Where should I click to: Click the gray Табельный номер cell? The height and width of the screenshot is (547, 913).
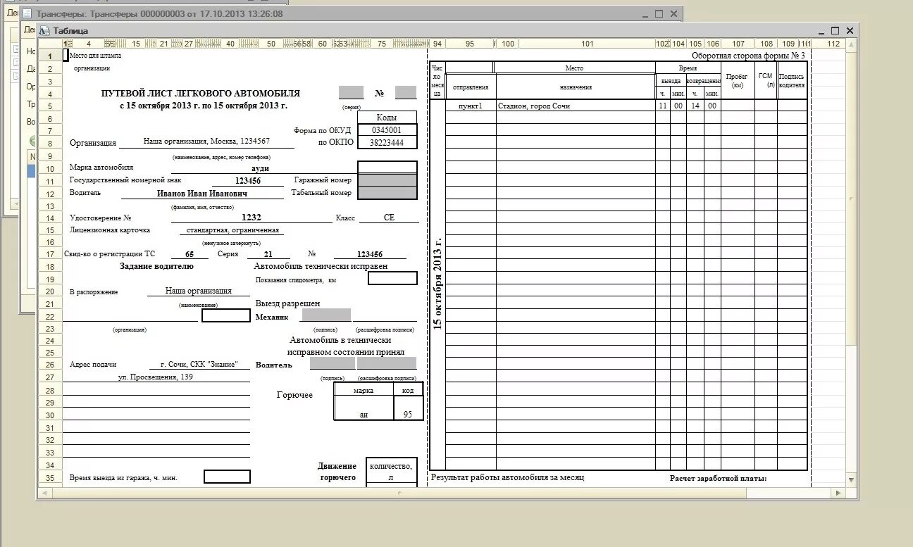coord(387,193)
